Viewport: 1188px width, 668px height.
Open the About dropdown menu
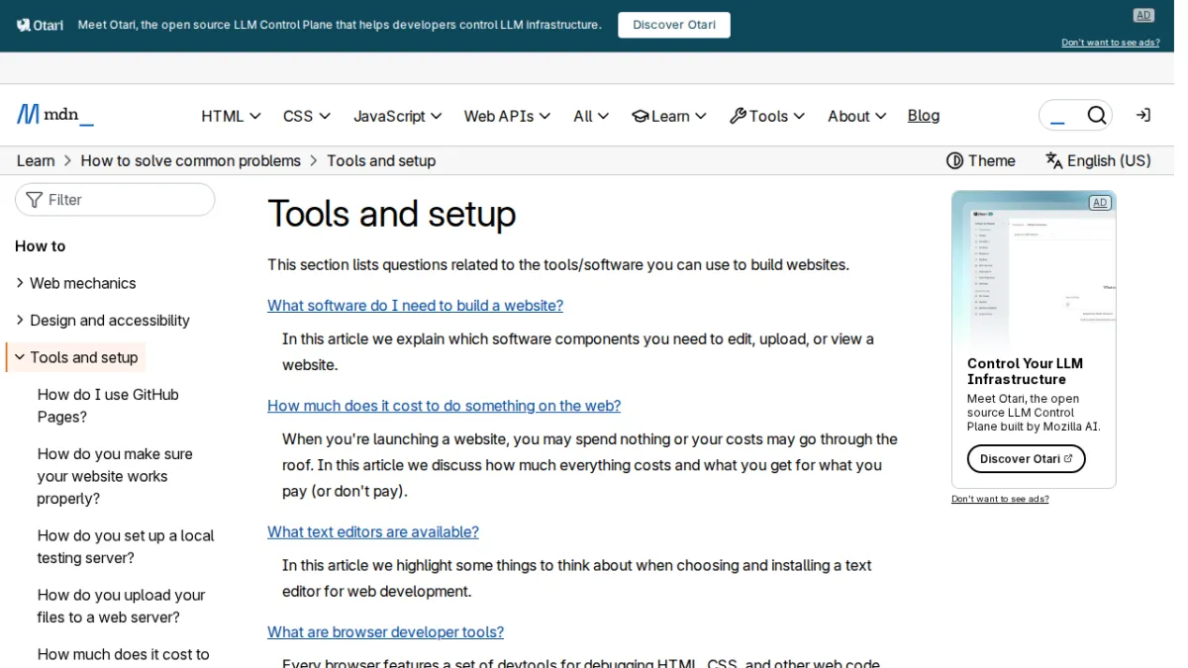857,116
